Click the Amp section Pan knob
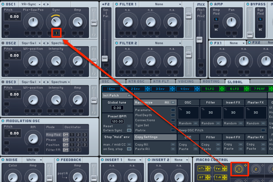 click(231, 22)
